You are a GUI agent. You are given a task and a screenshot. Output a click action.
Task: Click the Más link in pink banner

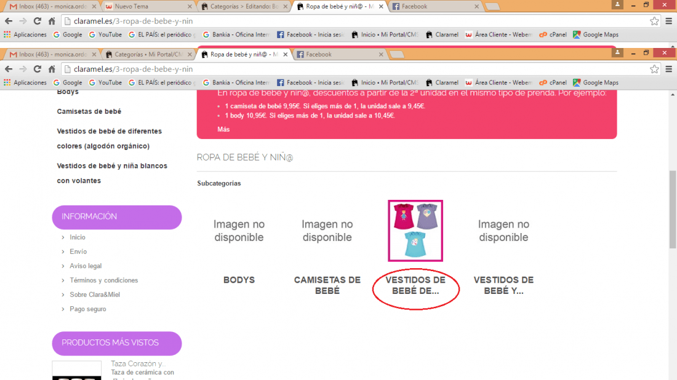223,129
